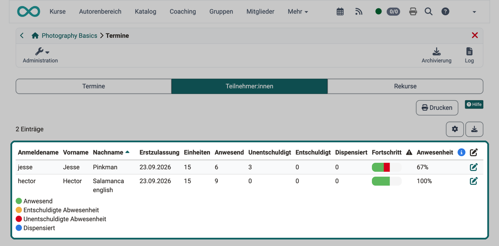The width and height of the screenshot is (499, 246).
Task: Open the user menu caret at top right
Action: (x=475, y=12)
